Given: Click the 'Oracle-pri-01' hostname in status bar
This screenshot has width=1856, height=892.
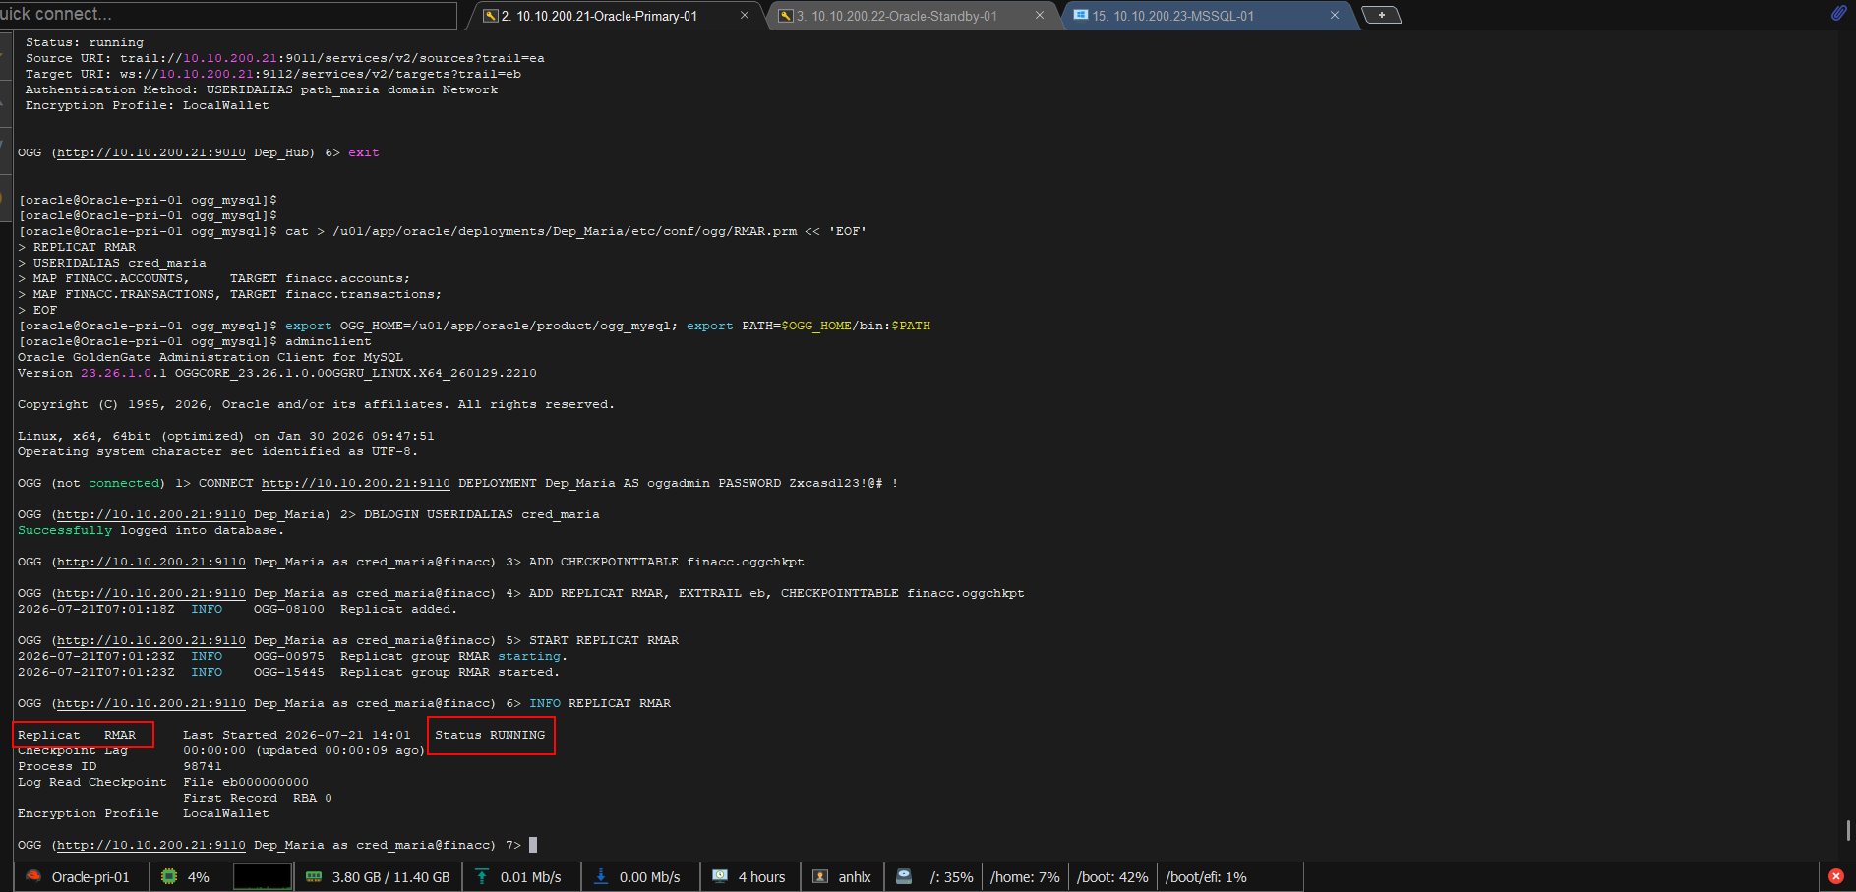Looking at the screenshot, I should (90, 877).
